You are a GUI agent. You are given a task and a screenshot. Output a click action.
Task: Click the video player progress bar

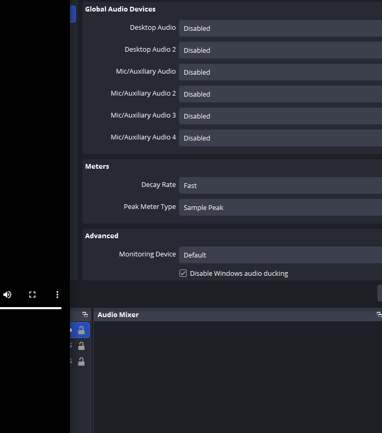(31, 308)
